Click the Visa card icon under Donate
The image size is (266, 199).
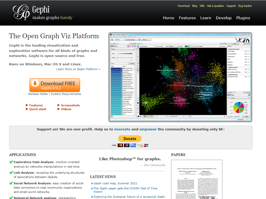click(114, 145)
